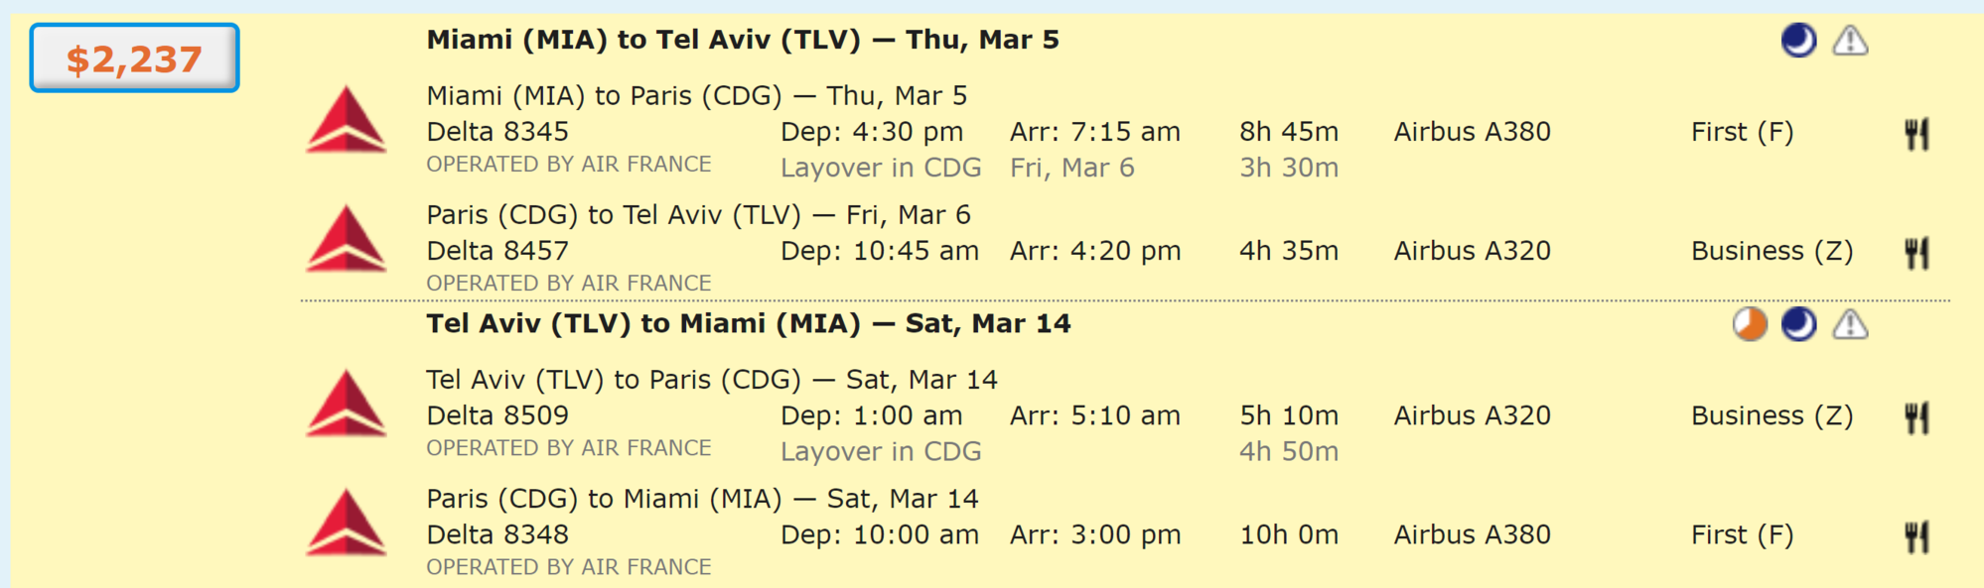Click Delta logo beside flight 8348

[x=346, y=524]
